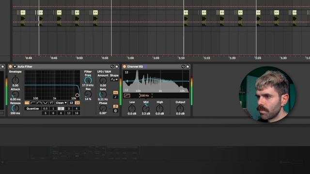The width and height of the screenshot is (310, 174).
Task: Click the 1:15 mark on time ruler
Action: tap(207, 58)
